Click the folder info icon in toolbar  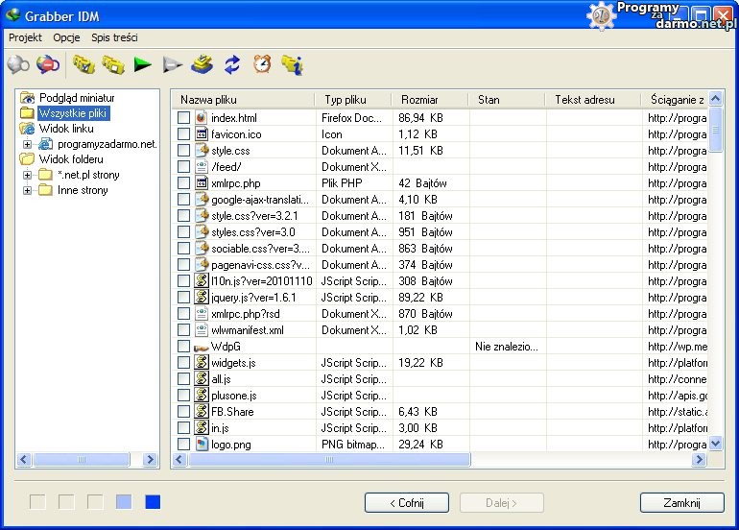tap(292, 65)
